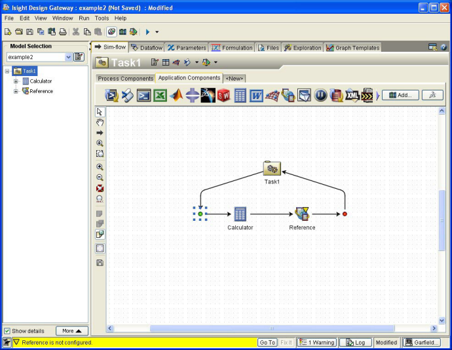Toggle the grid display button
This screenshot has height=350, width=452.
pos(100,248)
